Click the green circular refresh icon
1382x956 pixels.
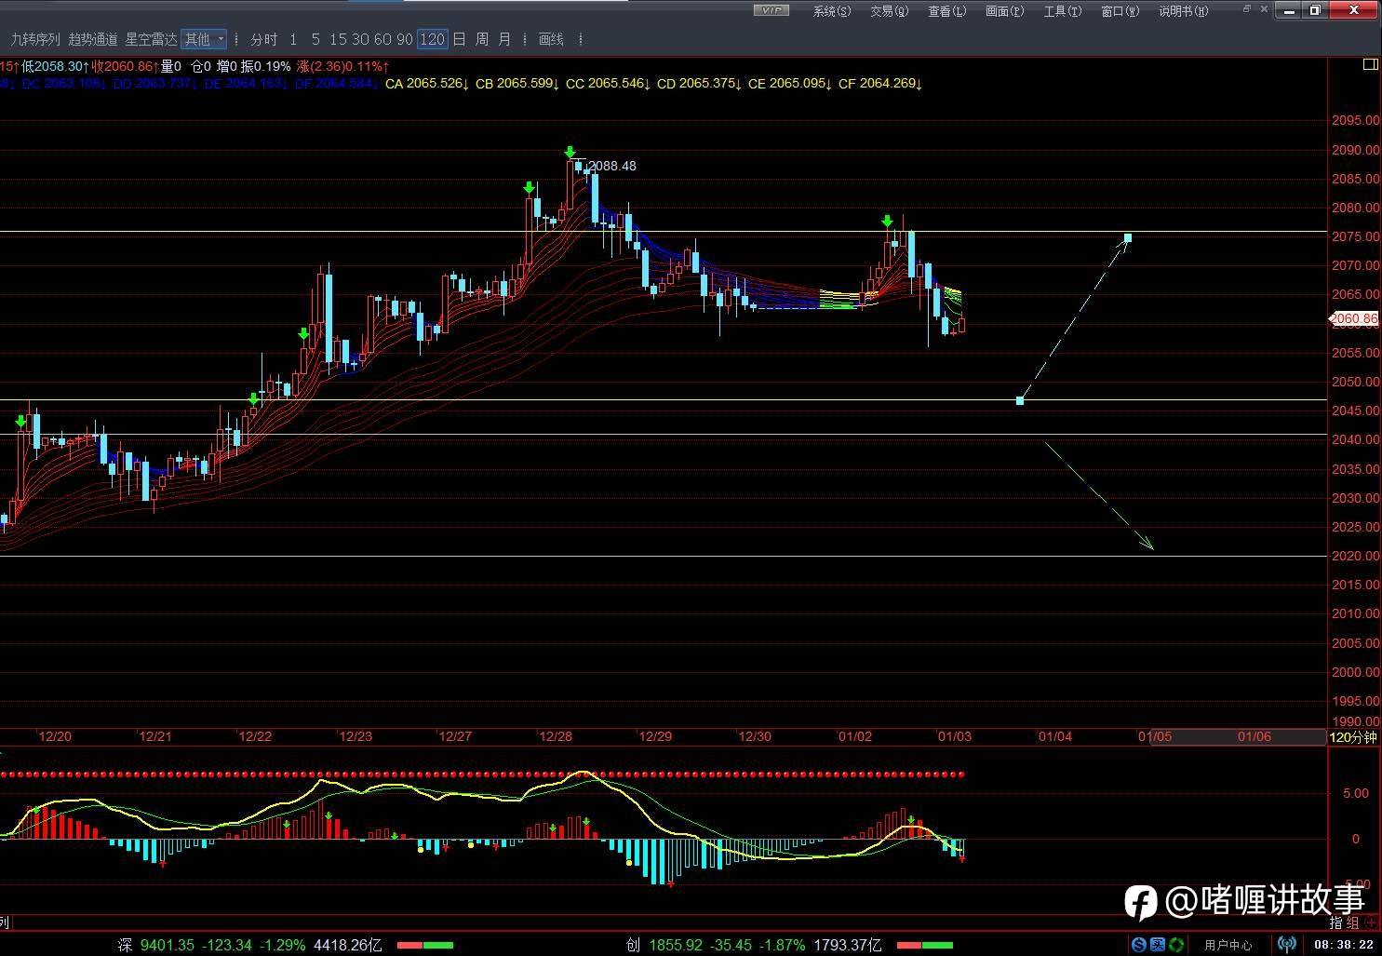point(1176,945)
